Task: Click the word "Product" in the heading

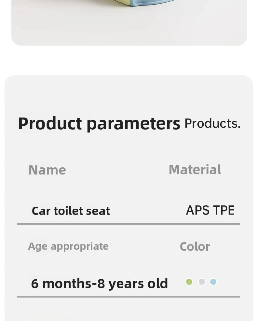Action: [x=50, y=124]
